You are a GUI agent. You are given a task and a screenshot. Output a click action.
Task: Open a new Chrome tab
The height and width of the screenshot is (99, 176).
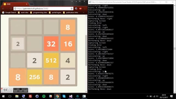click(x=32, y=4)
